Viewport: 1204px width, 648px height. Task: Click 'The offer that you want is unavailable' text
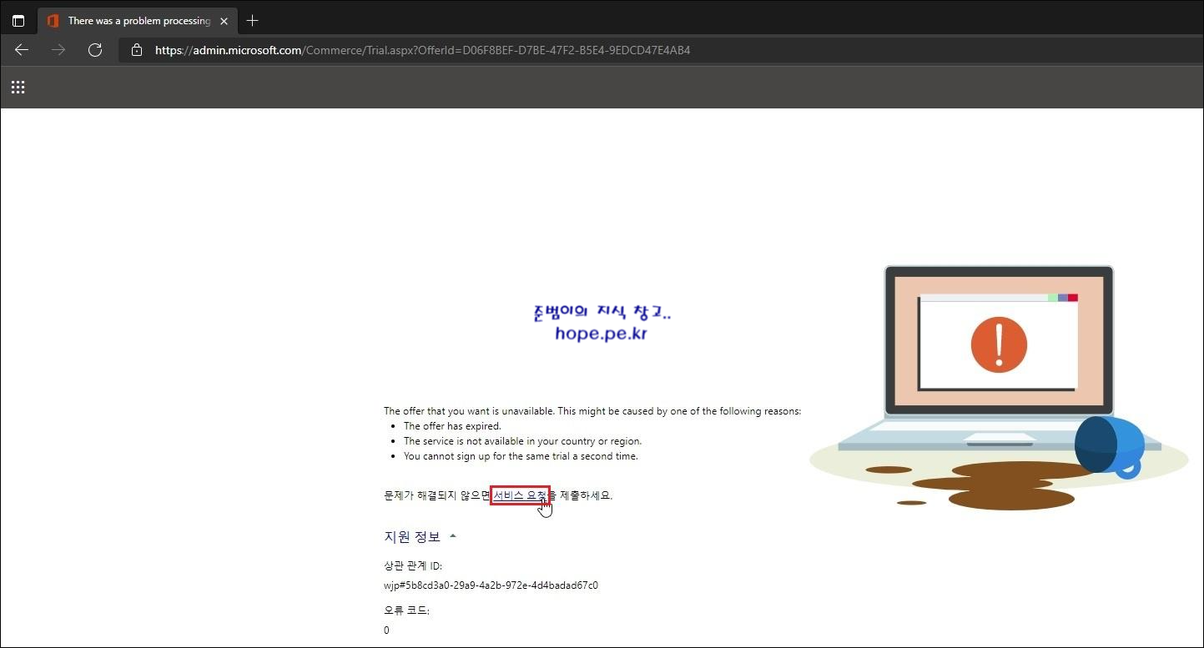592,411
